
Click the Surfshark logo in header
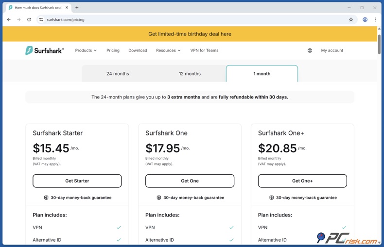click(x=44, y=50)
